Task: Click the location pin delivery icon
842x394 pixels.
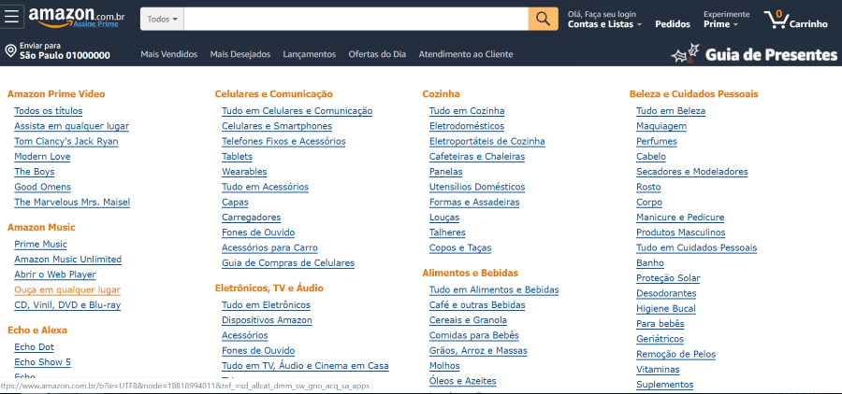Action: pyautogui.click(x=9, y=51)
